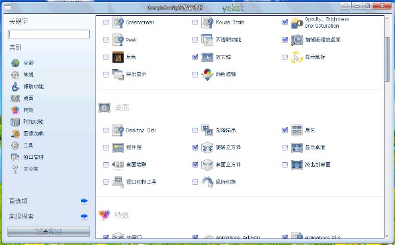Open the 展览 expo plugin icon
The width and height of the screenshot is (395, 245).
297,130
